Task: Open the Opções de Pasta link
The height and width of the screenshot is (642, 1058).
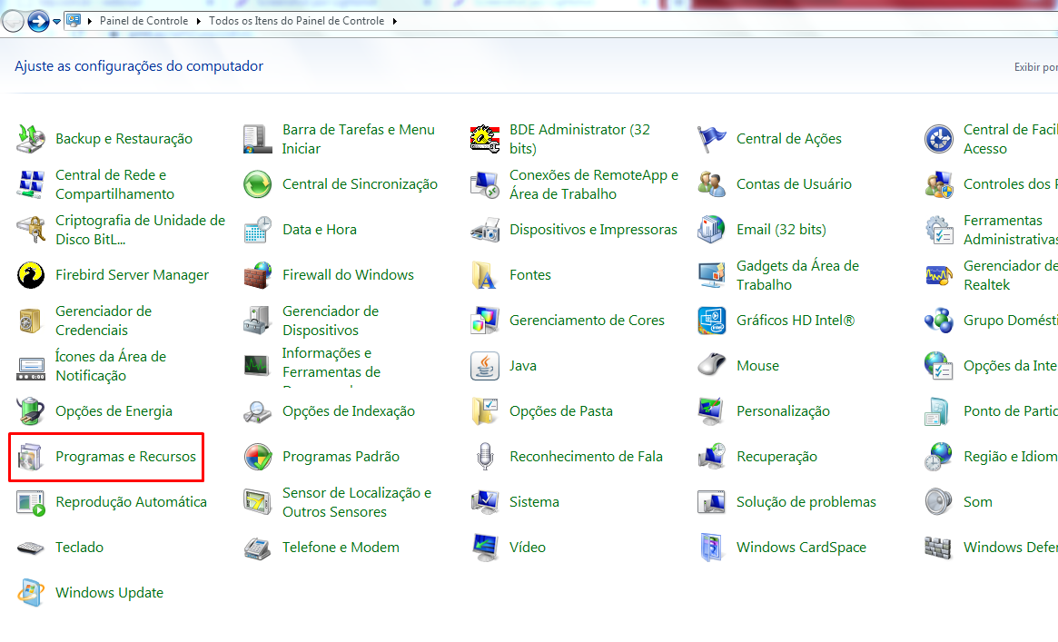Action: pyautogui.click(x=560, y=411)
